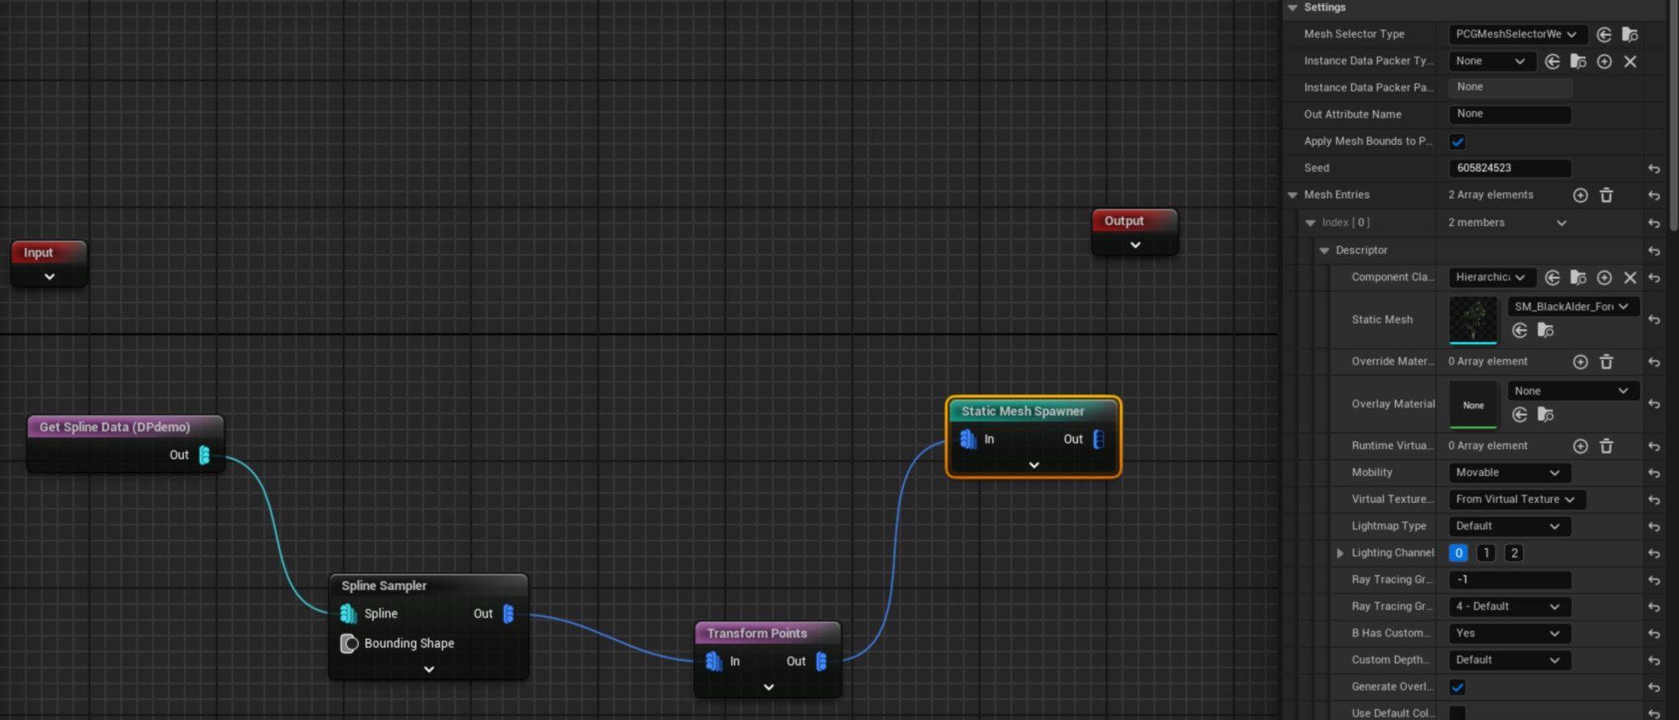Select the Get Spline Data node
Viewport: 1679px width, 720px height.
pyautogui.click(x=114, y=427)
